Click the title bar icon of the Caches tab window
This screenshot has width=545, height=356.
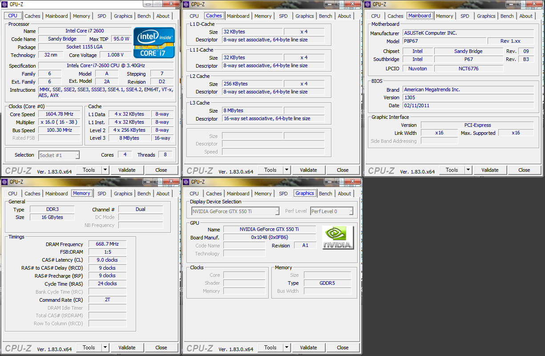click(x=187, y=4)
